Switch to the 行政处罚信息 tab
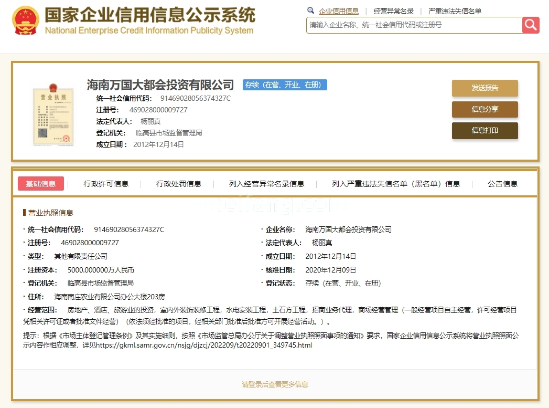The image size is (549, 408). pyautogui.click(x=178, y=184)
